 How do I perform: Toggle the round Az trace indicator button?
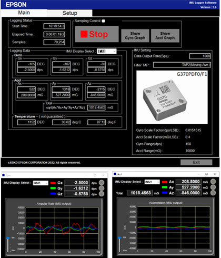point(213,193)
